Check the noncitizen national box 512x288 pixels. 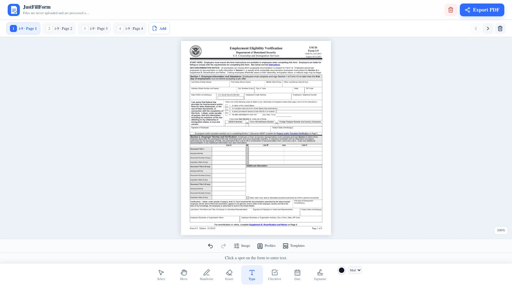[227, 108]
